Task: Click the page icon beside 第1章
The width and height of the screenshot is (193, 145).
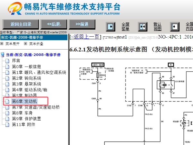Action: coord(7,72)
